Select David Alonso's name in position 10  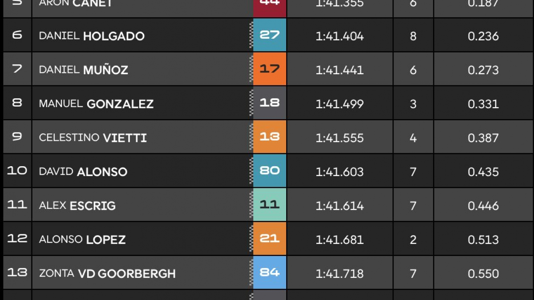83,172
